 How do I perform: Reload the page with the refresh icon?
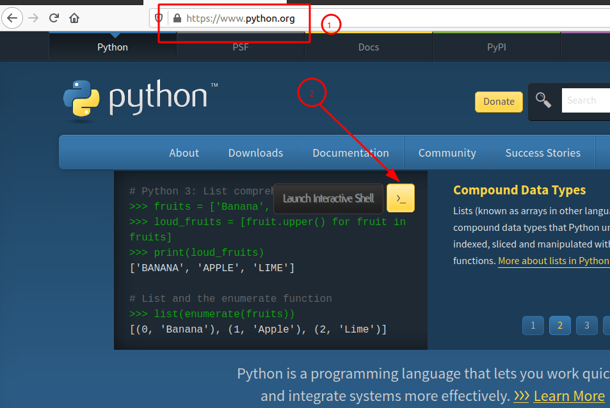click(54, 18)
